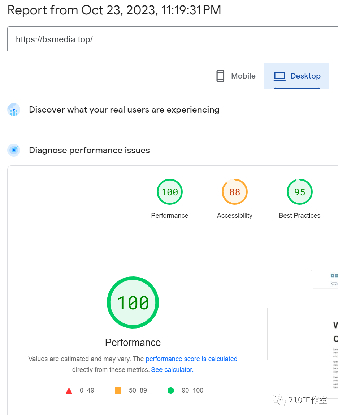The width and height of the screenshot is (338, 415).
Task: Click the small Performance 100 score gauge
Action: 170,192
